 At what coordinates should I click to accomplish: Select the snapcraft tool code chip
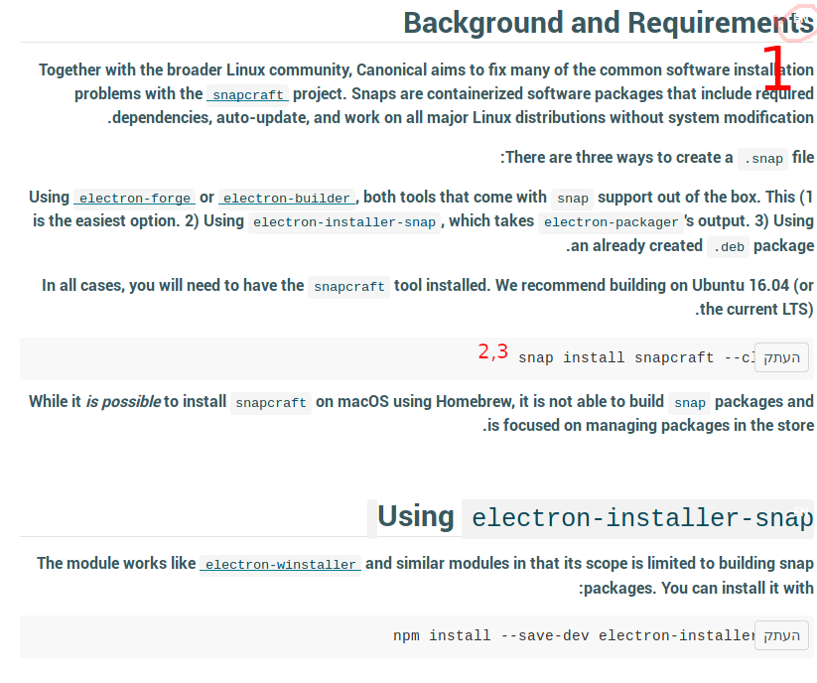click(x=348, y=286)
